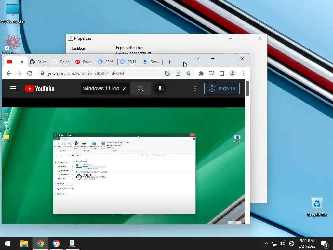Open the My Computer desktop icon
This screenshot has width=333, height=250.
[13, 14]
